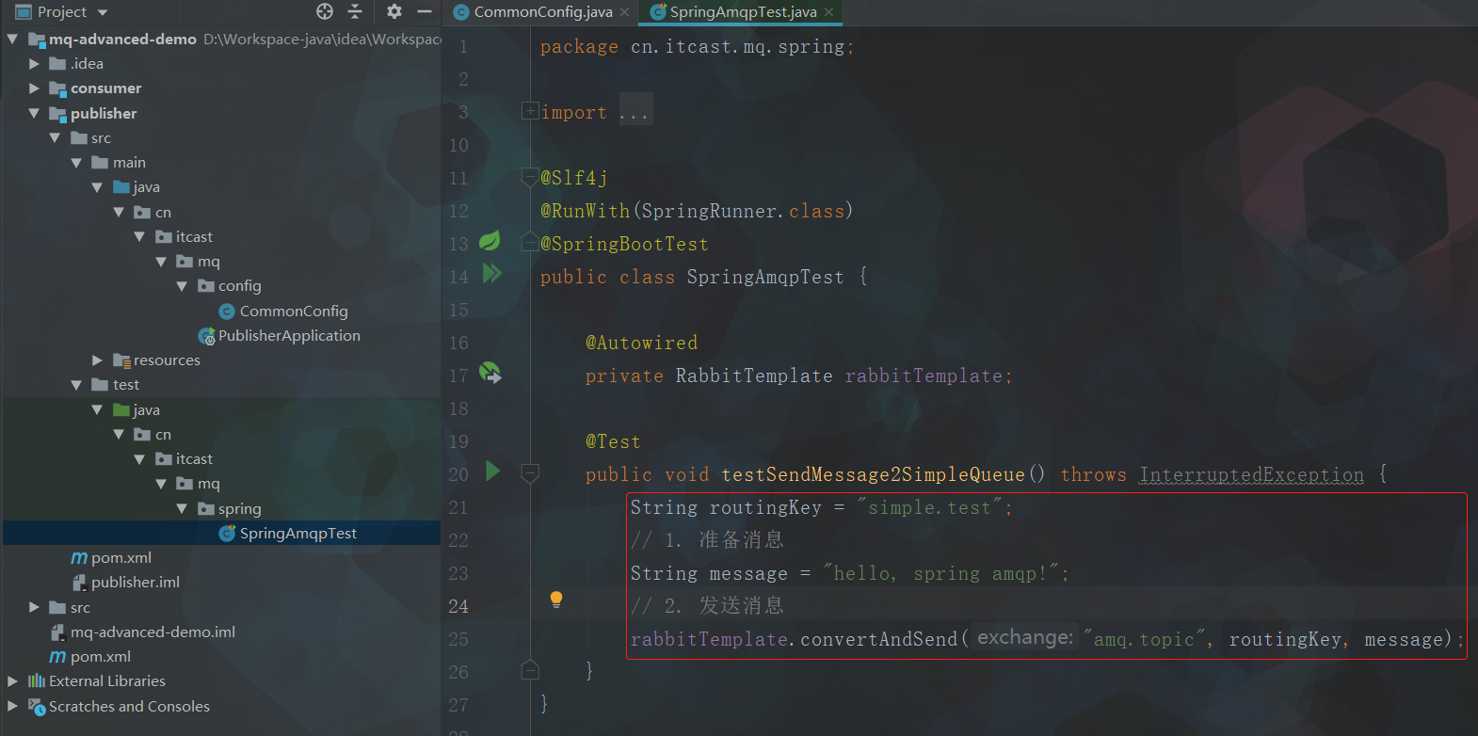Click the CommonConfig class icon in tree
Image resolution: width=1478 pixels, height=736 pixels.
click(226, 312)
